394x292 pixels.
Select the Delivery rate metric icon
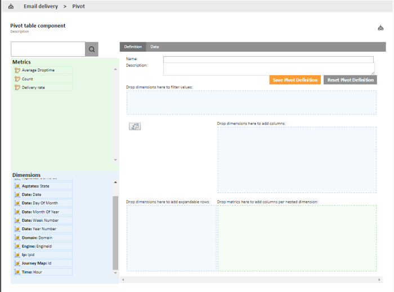17,87
